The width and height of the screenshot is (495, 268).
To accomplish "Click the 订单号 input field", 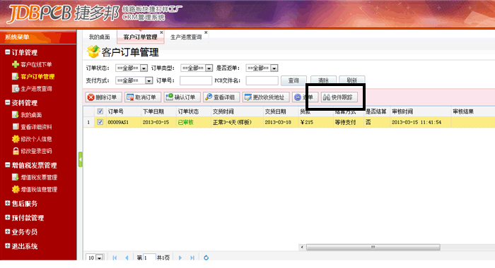I will click(x=196, y=80).
